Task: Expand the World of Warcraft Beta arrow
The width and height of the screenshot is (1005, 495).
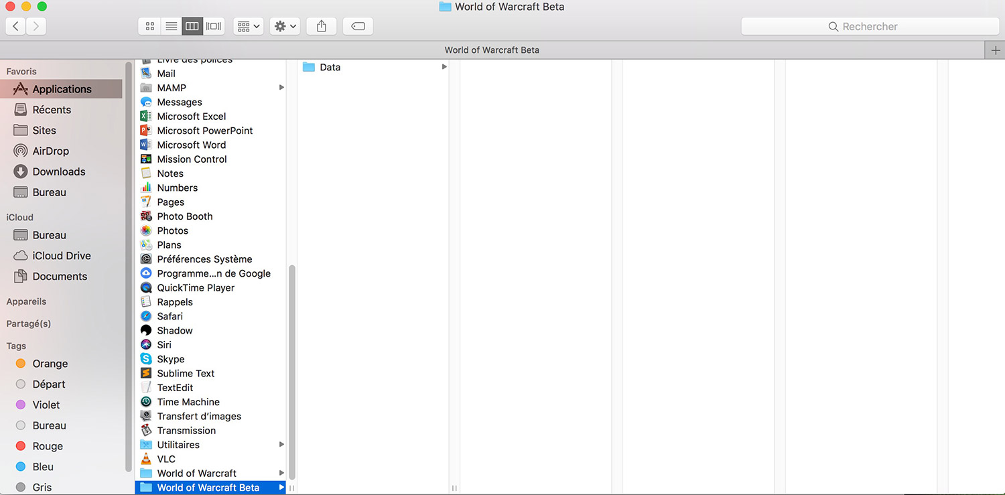Action: 281,488
